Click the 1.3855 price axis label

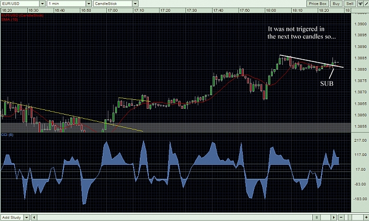(x=360, y=126)
